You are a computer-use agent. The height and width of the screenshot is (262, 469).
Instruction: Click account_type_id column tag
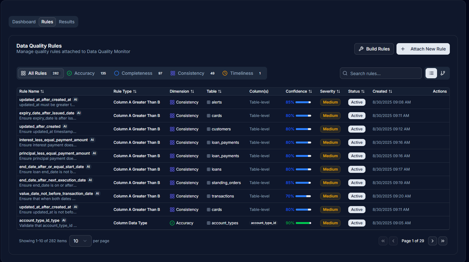click(264, 223)
